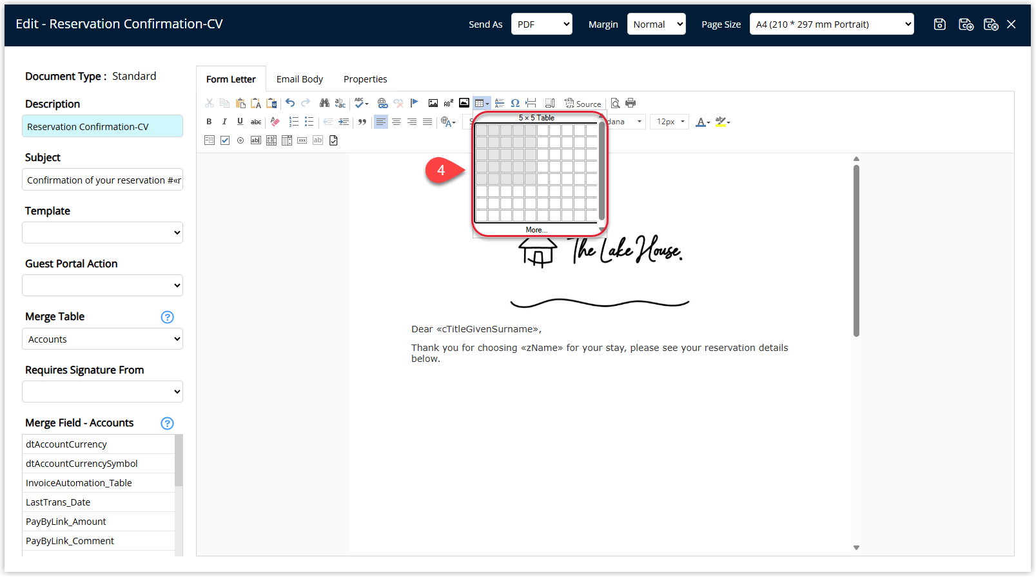Open the text color picker
The height and width of the screenshot is (577, 1036).
[x=703, y=122]
